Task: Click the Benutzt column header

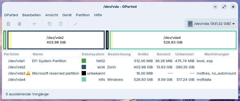Action: tap(164, 54)
